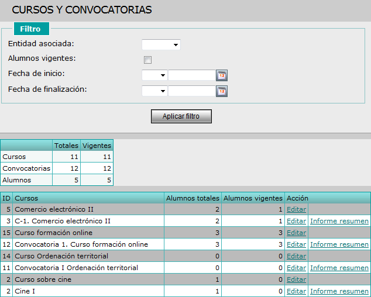Click the Fecha de finalización date field
Viewport: 371px width, 297px height.
[x=192, y=91]
